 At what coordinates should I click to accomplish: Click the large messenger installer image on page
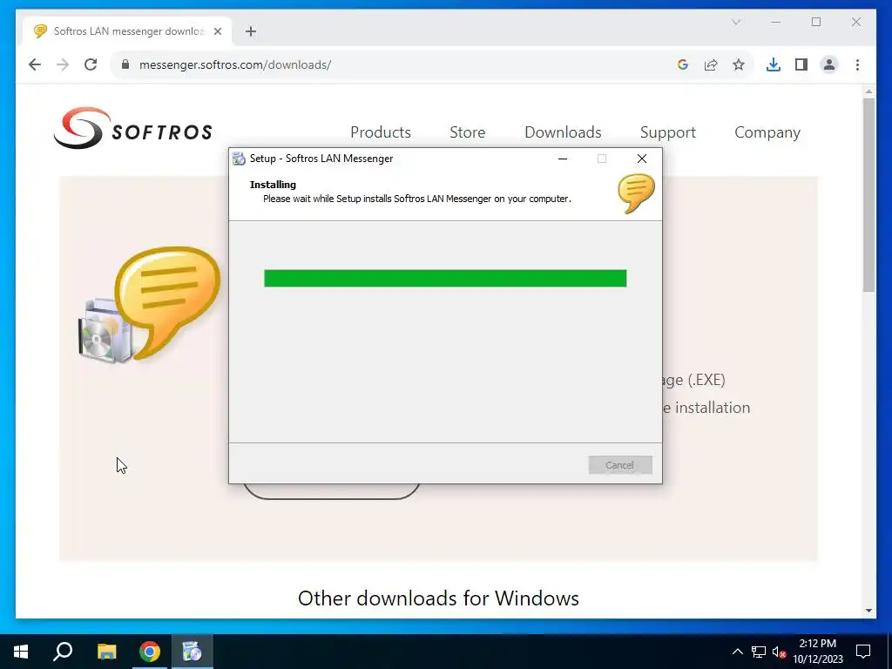149,305
